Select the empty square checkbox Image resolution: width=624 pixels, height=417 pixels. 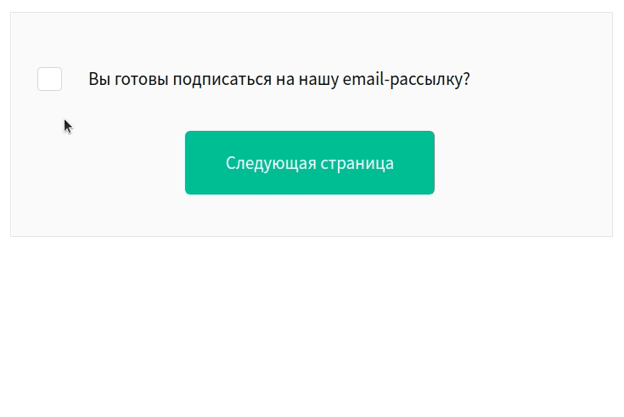[x=50, y=79]
